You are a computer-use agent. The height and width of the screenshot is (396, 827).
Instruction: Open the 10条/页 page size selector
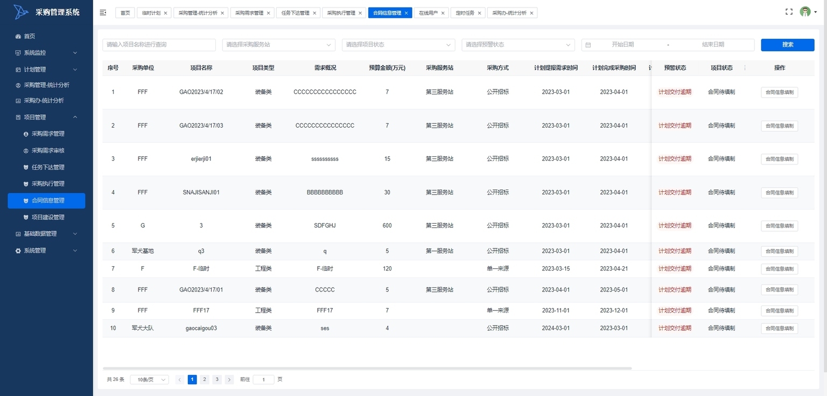(149, 379)
